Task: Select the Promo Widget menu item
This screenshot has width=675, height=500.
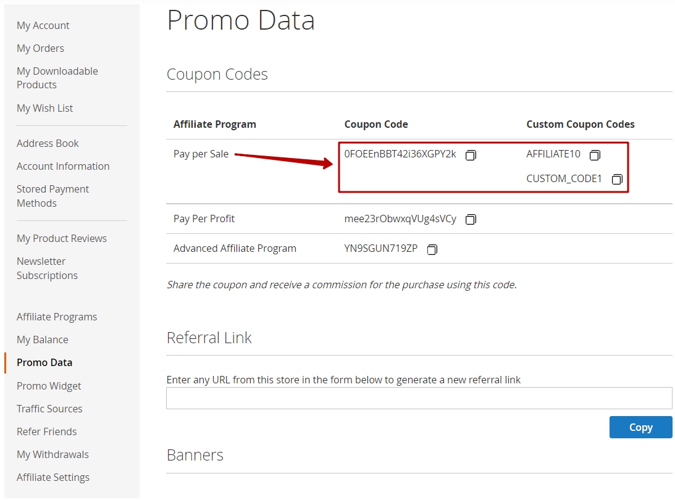Action: tap(49, 386)
